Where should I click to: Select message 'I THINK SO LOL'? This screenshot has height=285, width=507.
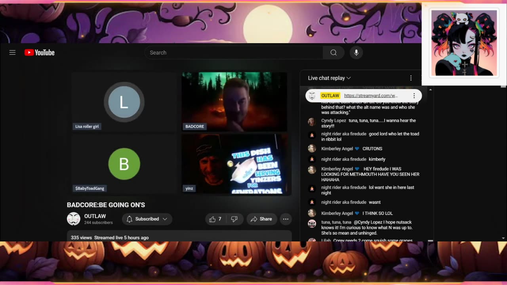click(x=377, y=213)
